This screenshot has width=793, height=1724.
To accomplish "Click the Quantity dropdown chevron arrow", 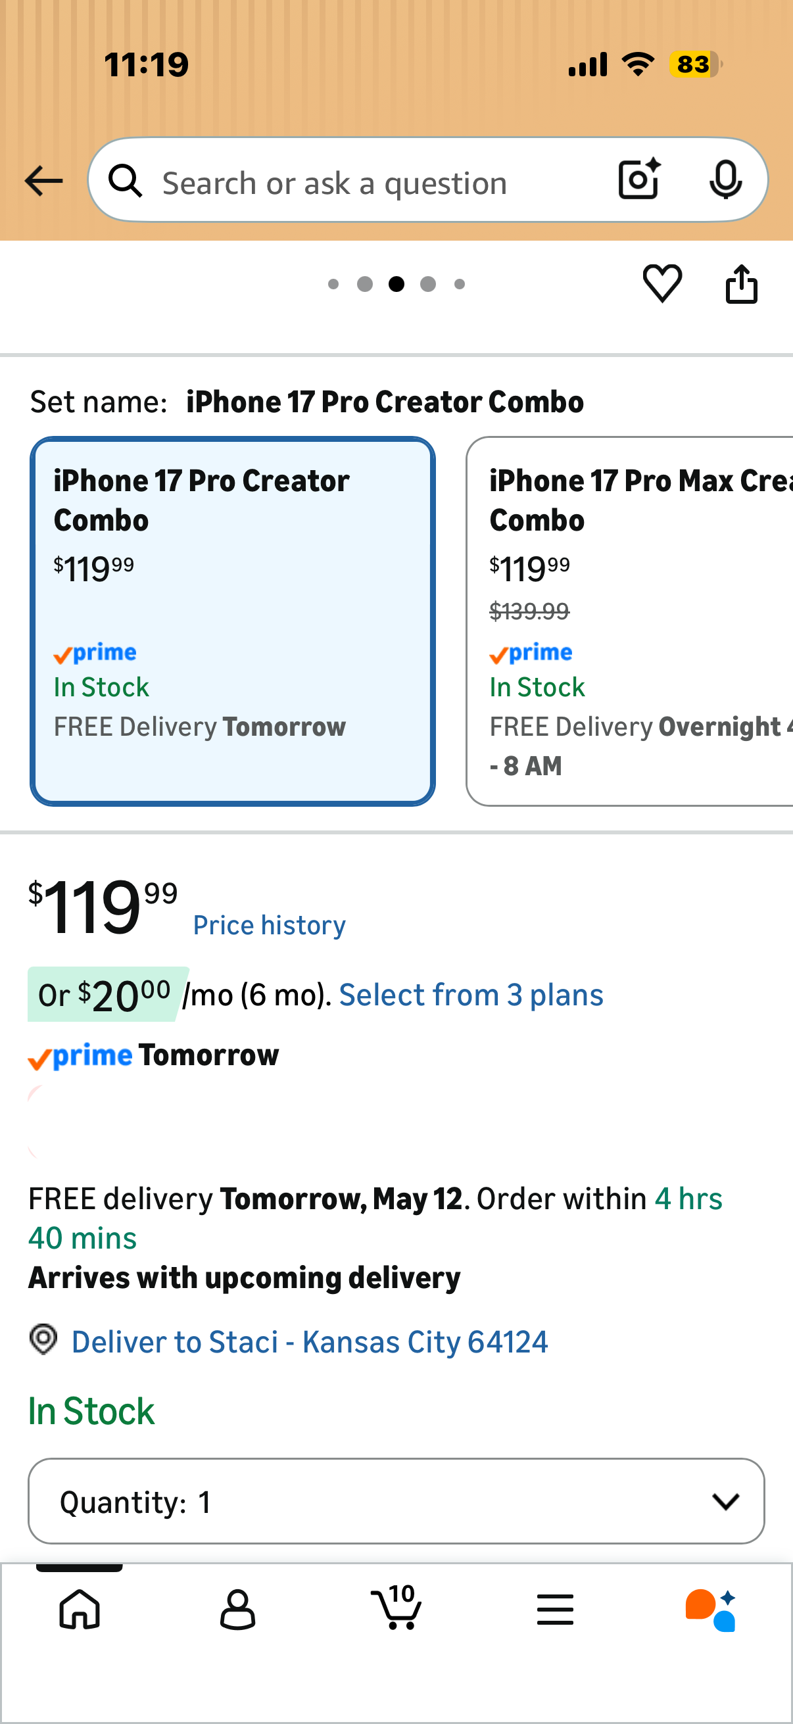I will pyautogui.click(x=725, y=1501).
